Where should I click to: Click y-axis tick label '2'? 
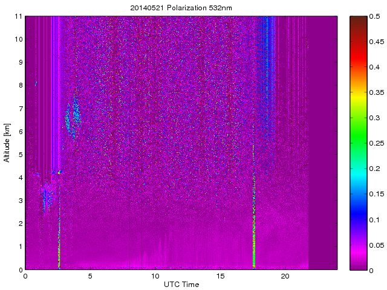[20, 224]
